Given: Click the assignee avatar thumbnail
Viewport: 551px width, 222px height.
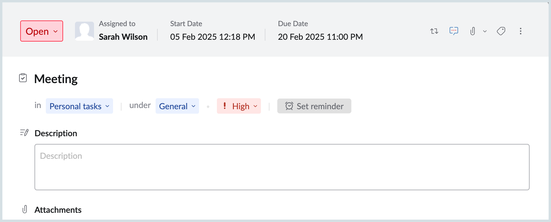Looking at the screenshot, I should (x=84, y=31).
